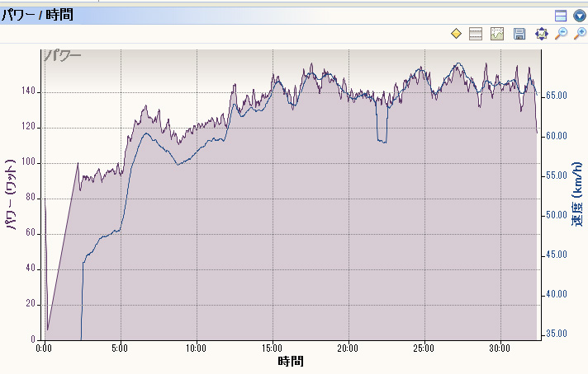This screenshot has height=374, width=588.
Task: Click the 55.00 speed axis value
Action: pyautogui.click(x=556, y=175)
